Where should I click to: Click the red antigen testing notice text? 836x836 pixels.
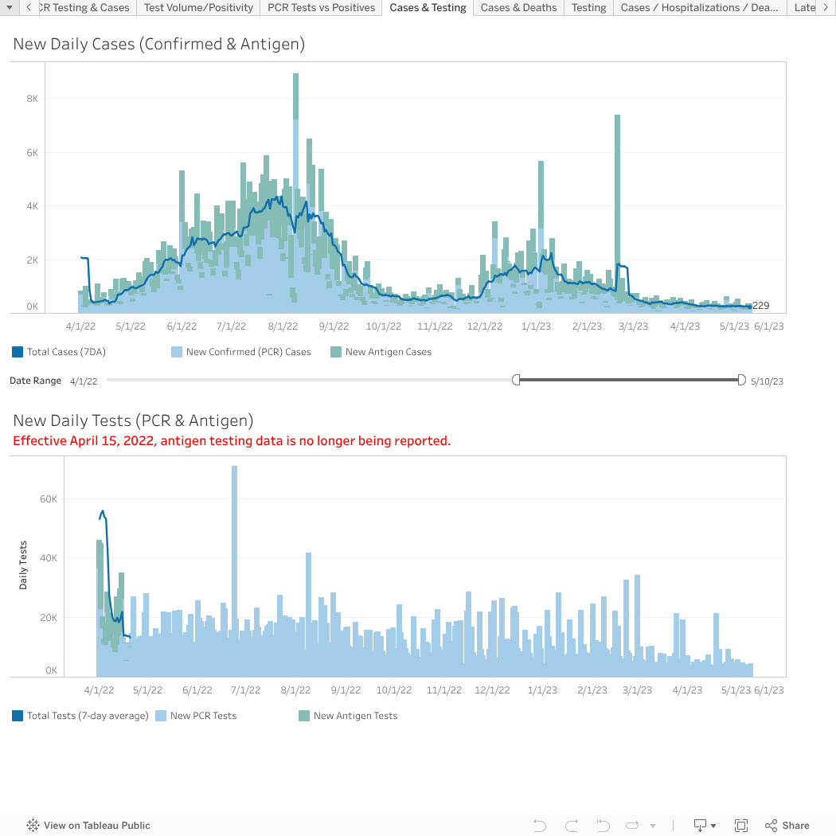coord(232,440)
